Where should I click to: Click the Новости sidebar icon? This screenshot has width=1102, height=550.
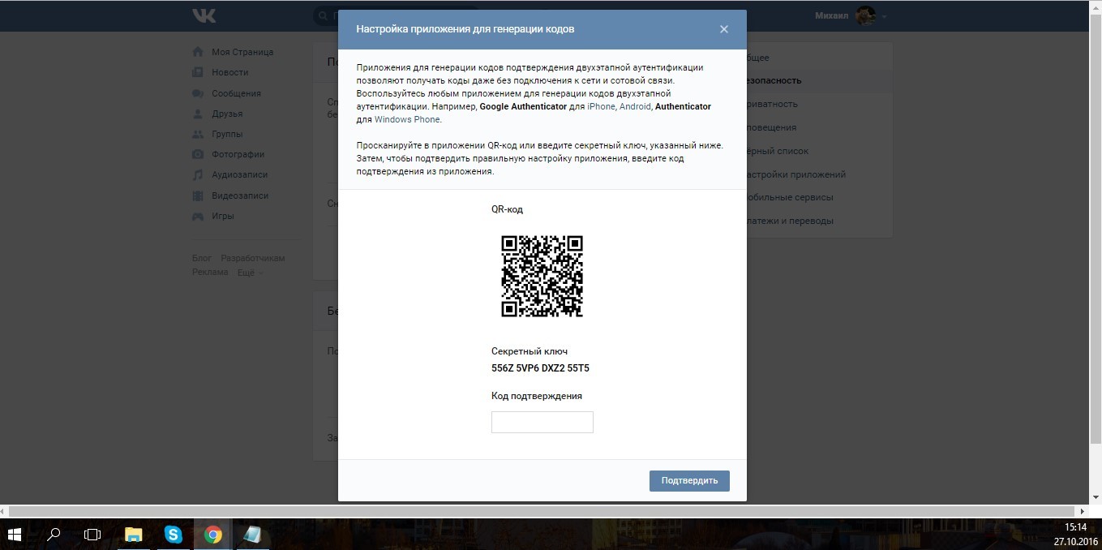tap(197, 72)
